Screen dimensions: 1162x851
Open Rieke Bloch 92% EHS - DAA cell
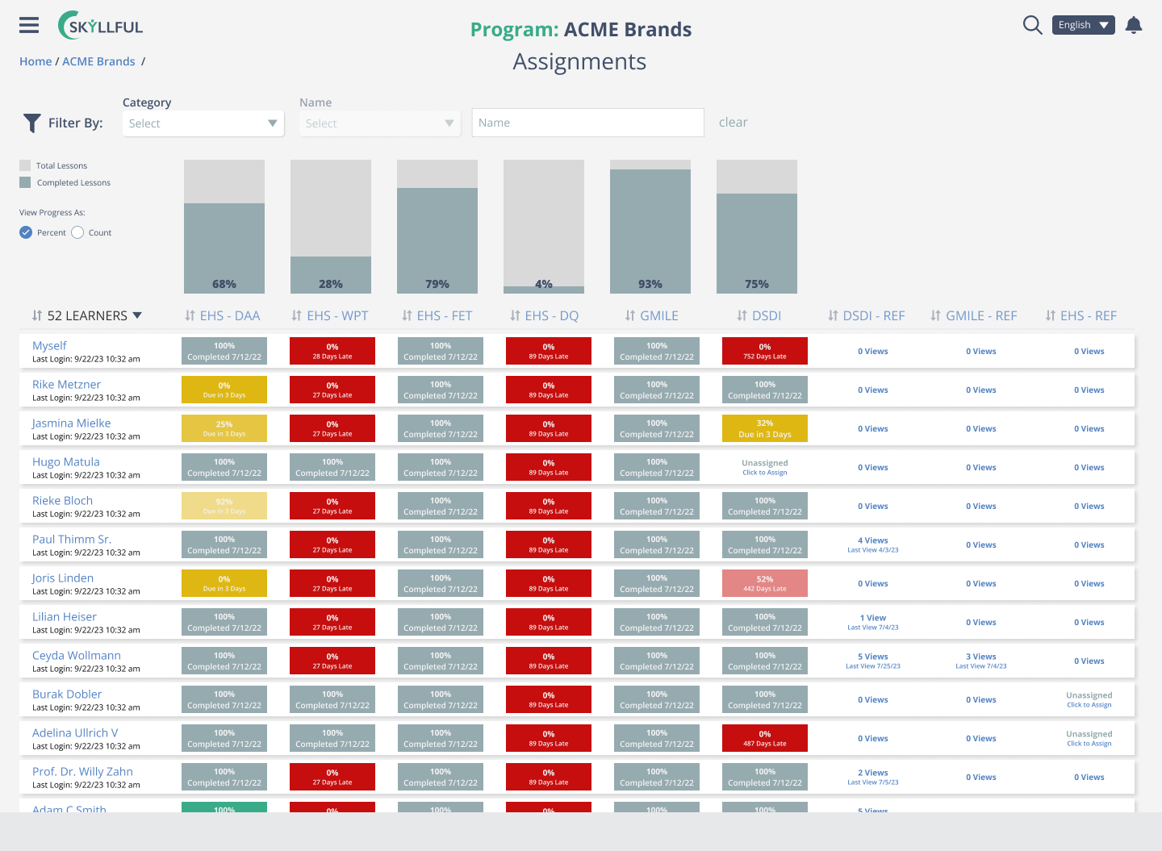(224, 506)
